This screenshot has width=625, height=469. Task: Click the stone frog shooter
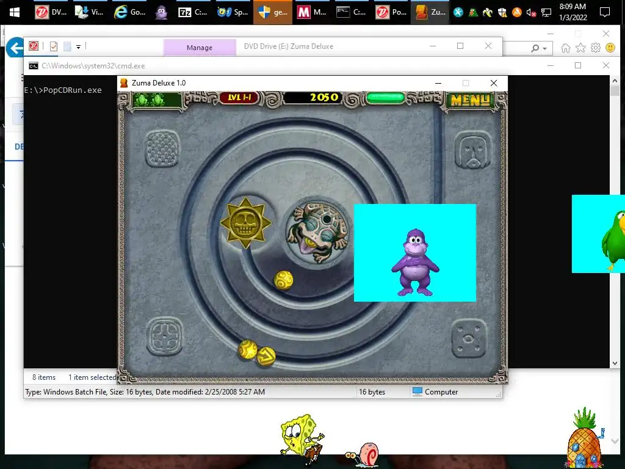tap(317, 233)
